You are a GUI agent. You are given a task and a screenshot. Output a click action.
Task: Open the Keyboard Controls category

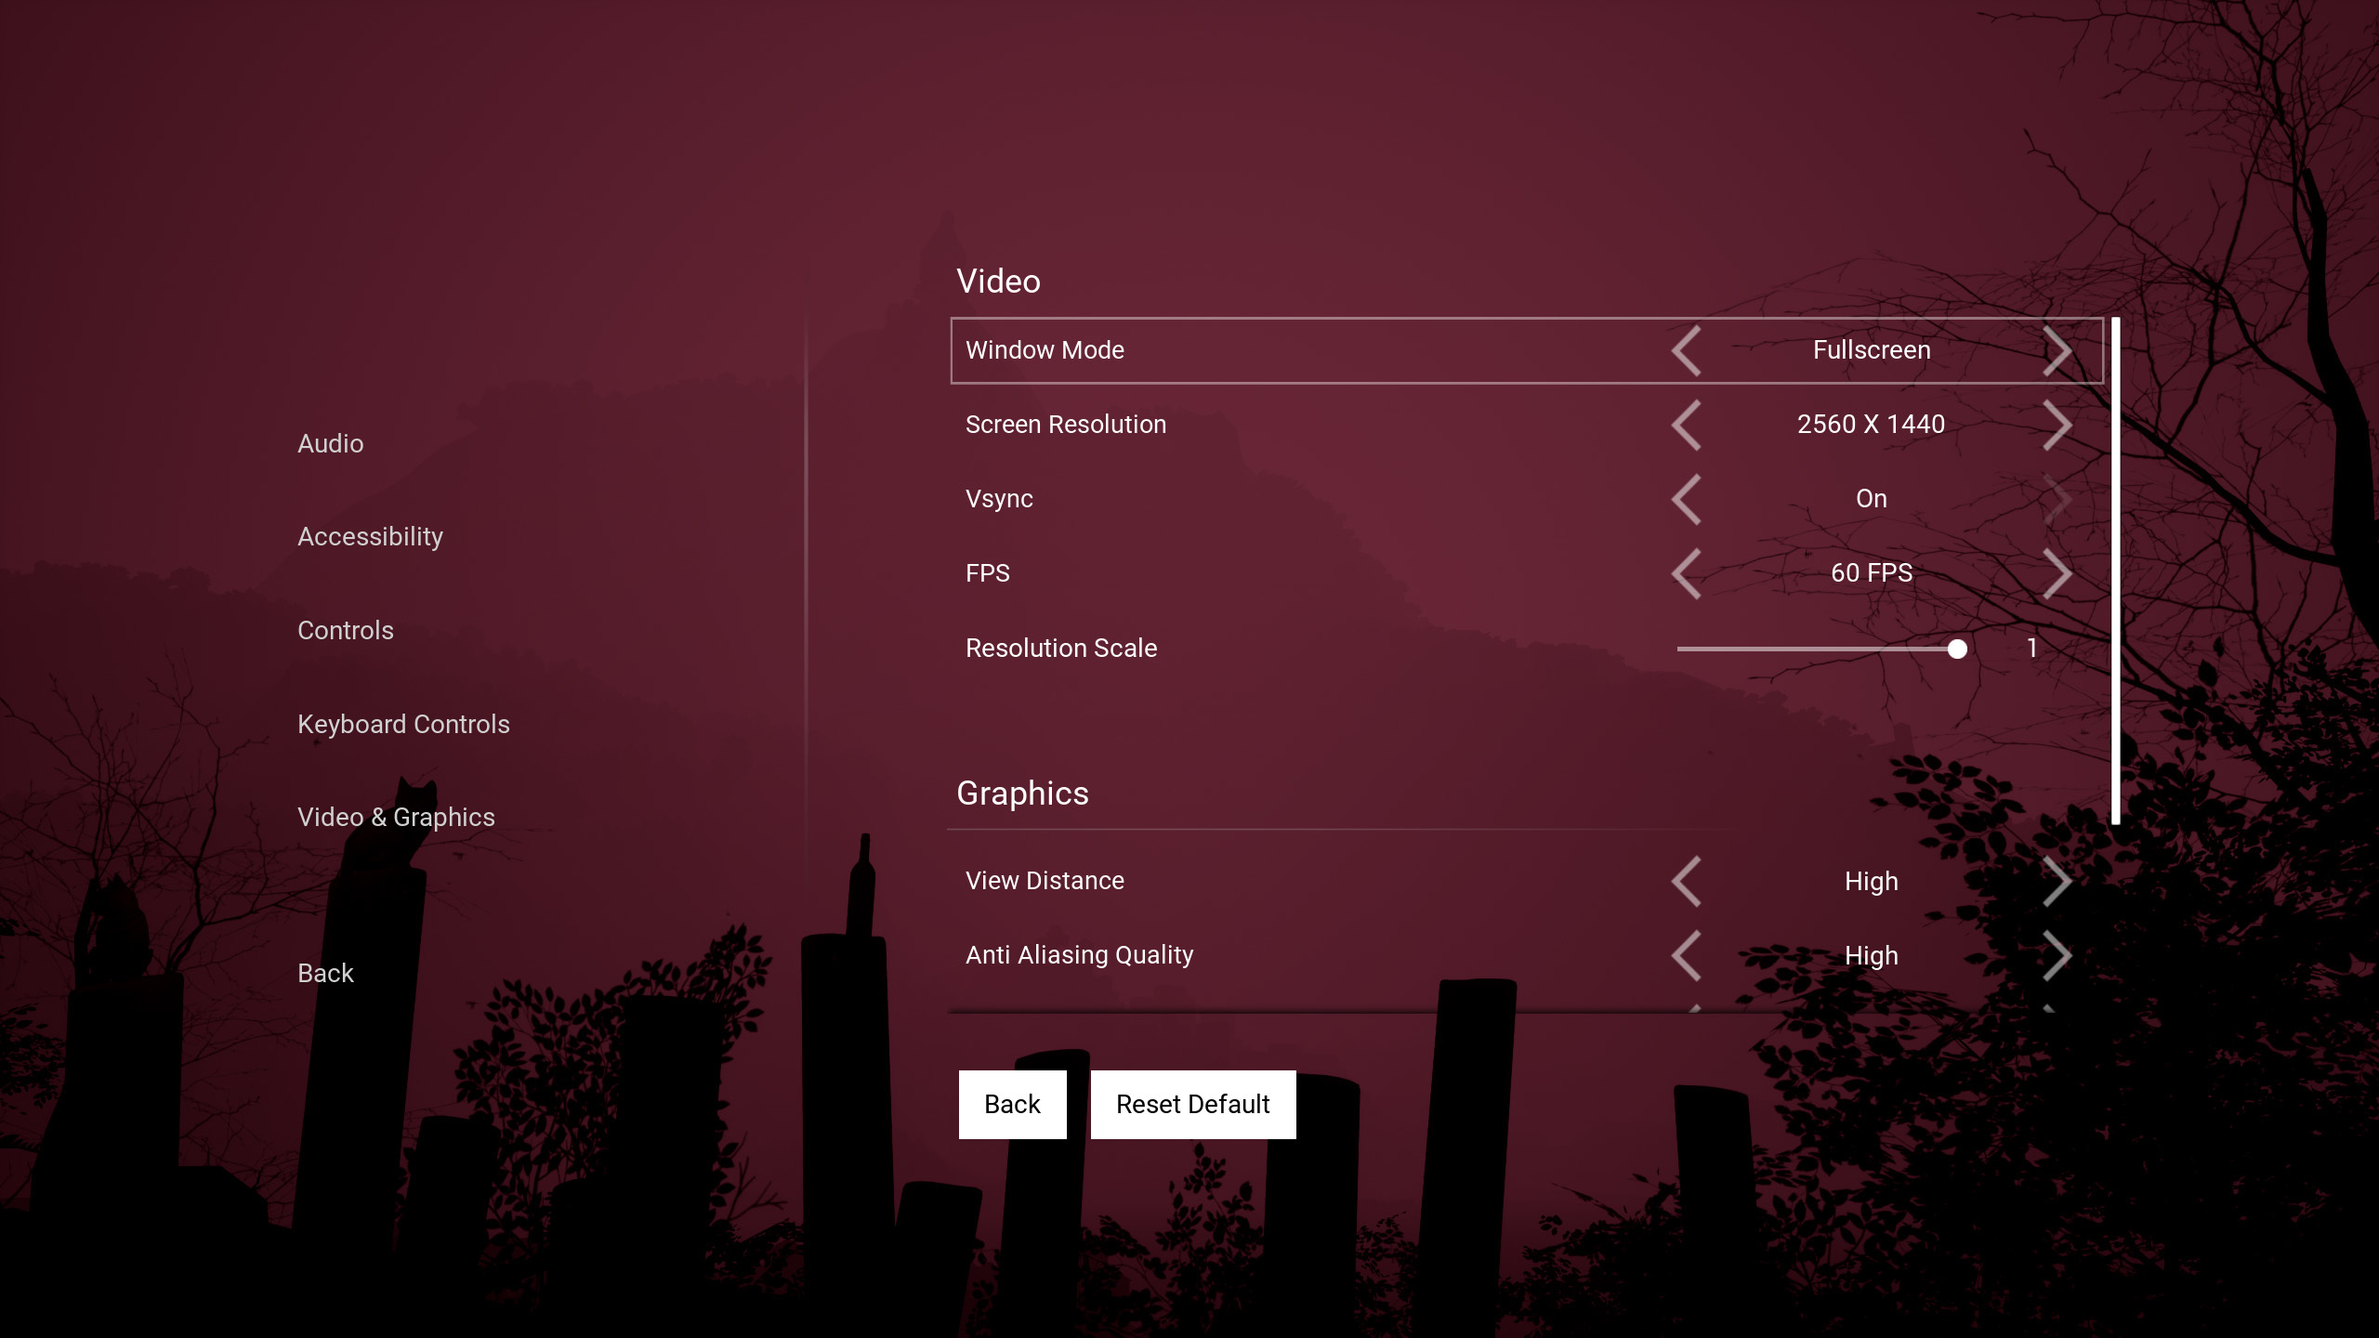[403, 724]
